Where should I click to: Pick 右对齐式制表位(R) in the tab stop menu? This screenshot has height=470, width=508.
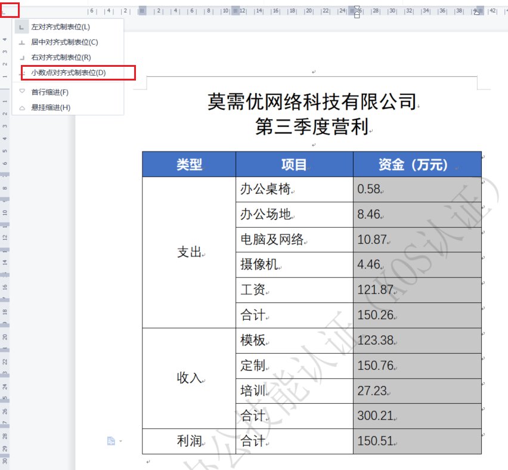[61, 57]
